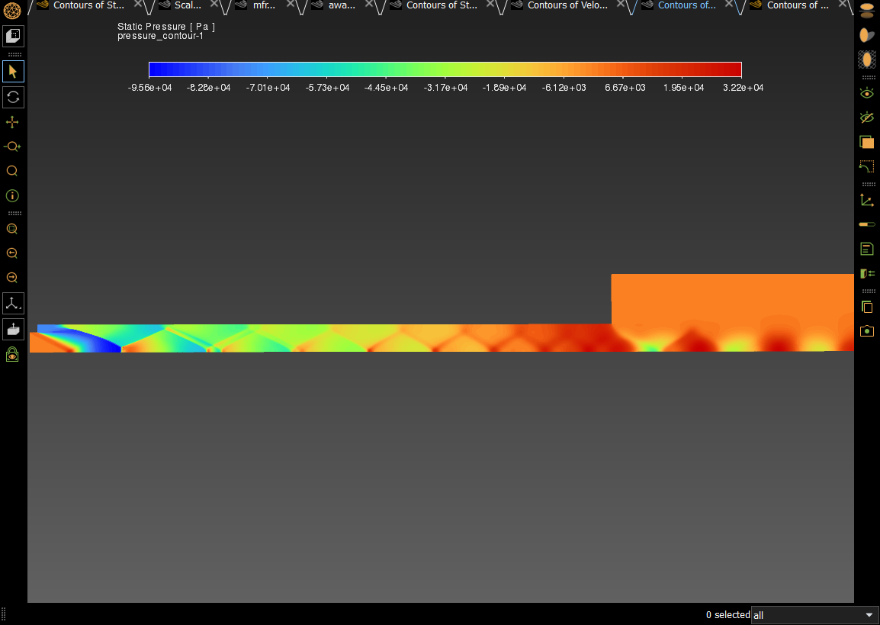Flip the pill toggle switch on right sidebar
This screenshot has height=625, width=880.
coord(866,224)
